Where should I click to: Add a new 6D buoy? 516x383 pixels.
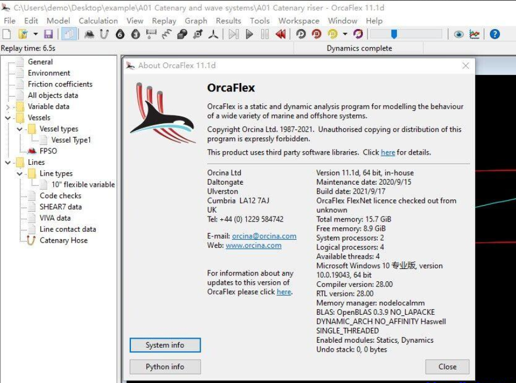pyautogui.click(x=119, y=34)
